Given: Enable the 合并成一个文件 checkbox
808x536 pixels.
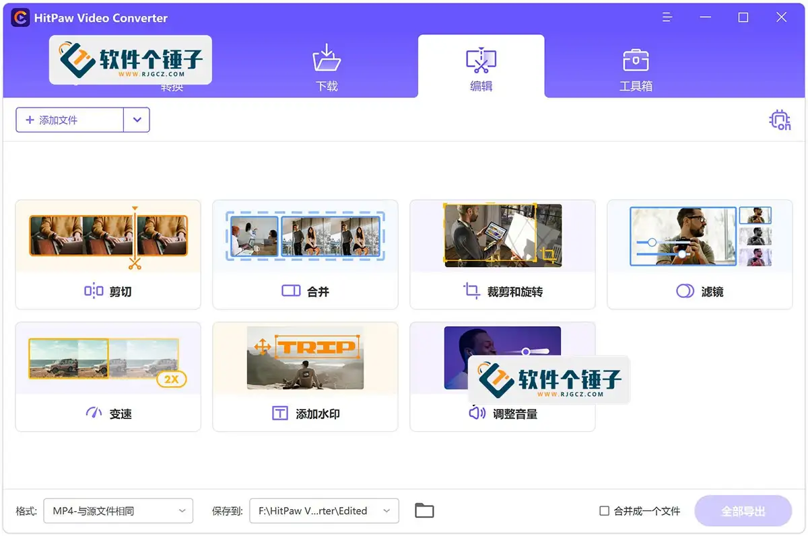Looking at the screenshot, I should coord(603,510).
